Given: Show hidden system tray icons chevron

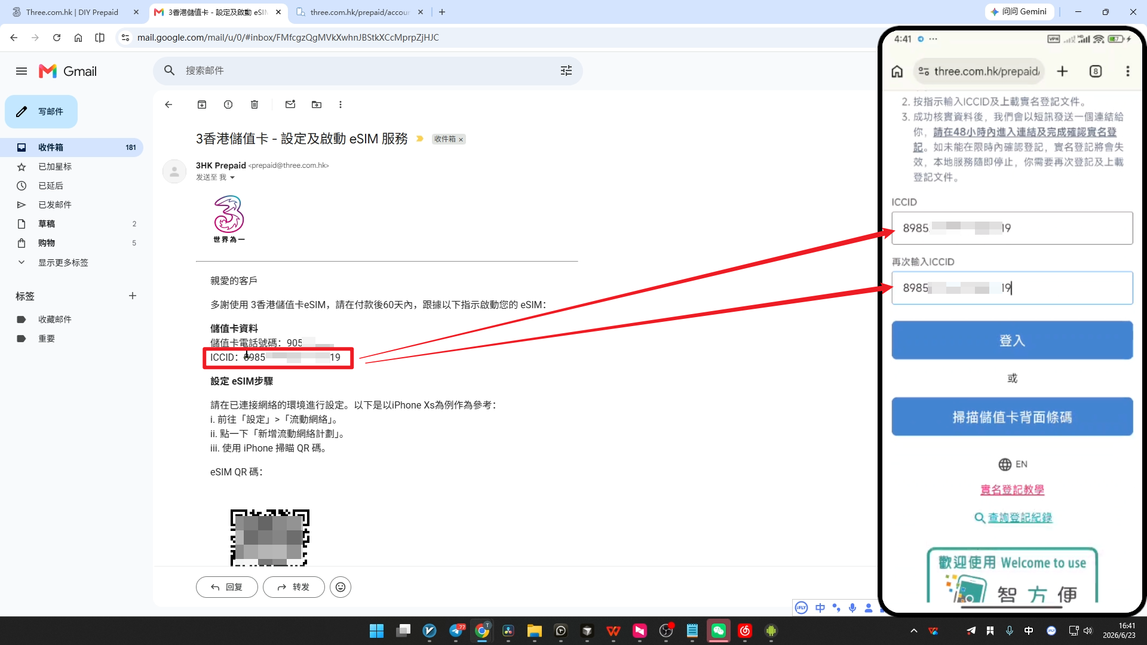Looking at the screenshot, I should click(x=913, y=631).
